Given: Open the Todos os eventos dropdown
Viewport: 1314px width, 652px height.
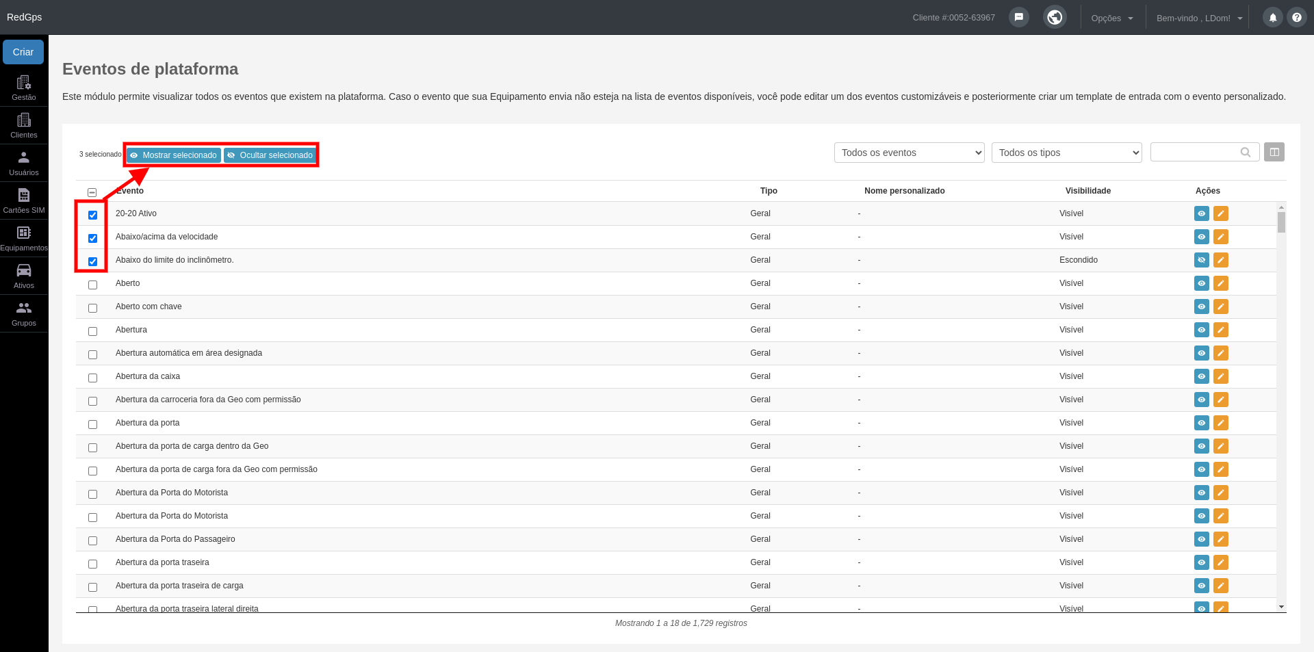Looking at the screenshot, I should (909, 153).
